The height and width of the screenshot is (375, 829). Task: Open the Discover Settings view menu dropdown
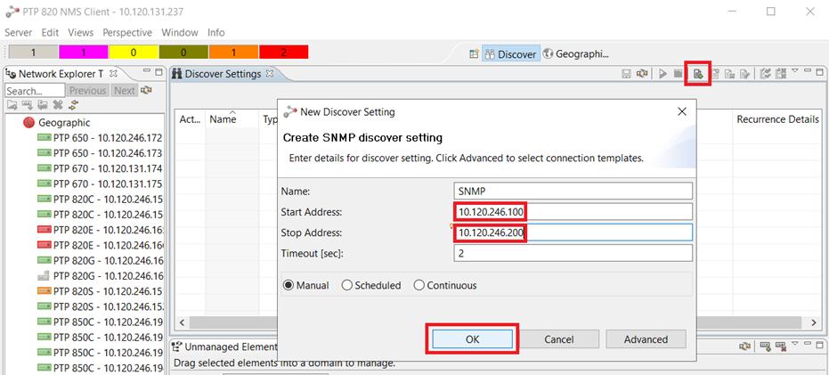pos(794,71)
